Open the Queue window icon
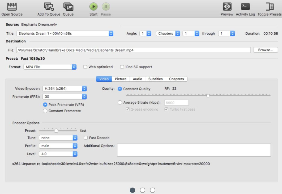The image size is (282, 194). point(68,7)
